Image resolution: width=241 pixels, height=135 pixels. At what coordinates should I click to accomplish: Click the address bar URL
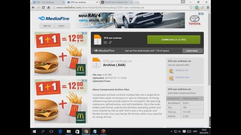tap(100, 7)
